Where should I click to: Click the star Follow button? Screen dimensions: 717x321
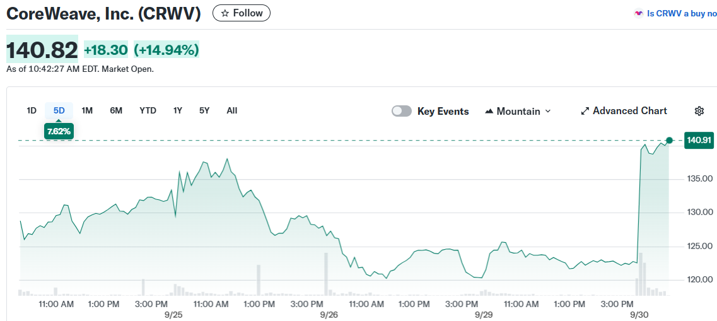pos(242,13)
